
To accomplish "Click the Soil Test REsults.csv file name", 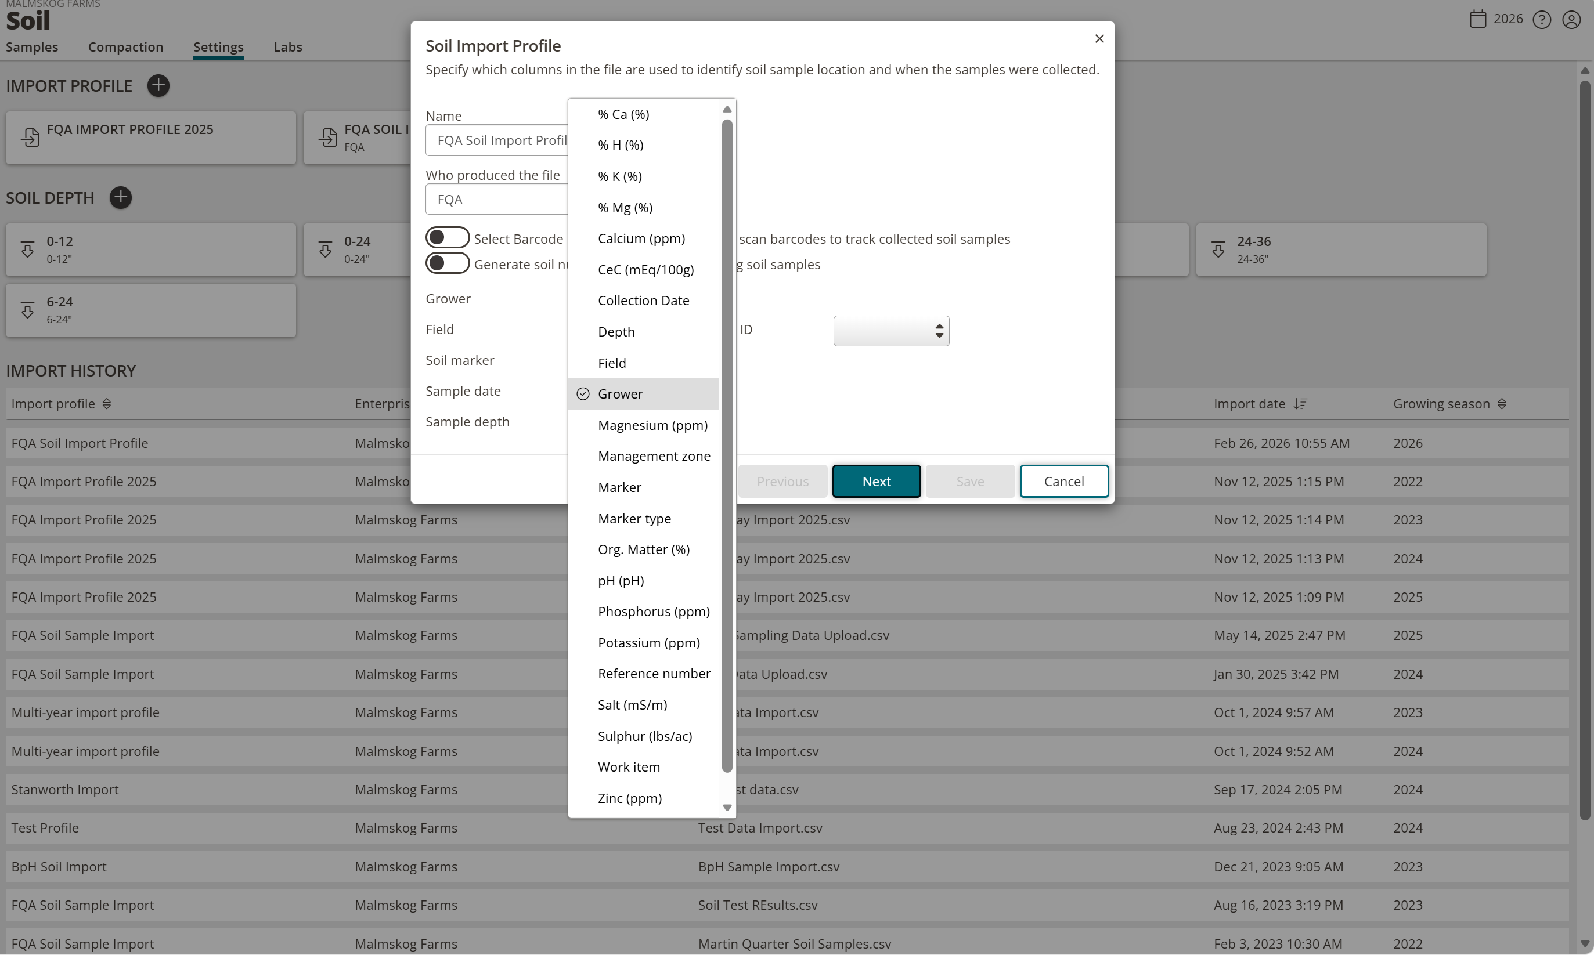I will coord(758,905).
